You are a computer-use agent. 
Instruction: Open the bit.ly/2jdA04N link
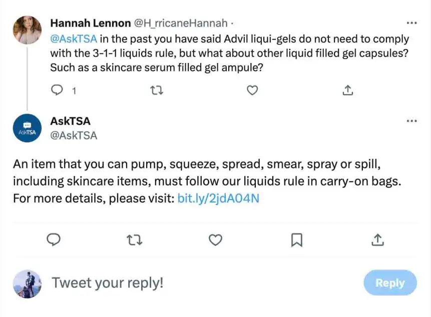tap(218, 198)
